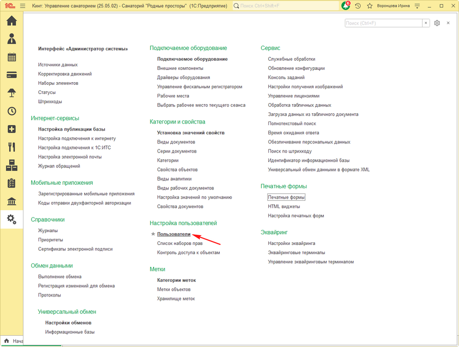
Task: Open Категории меток
Action: click(x=176, y=280)
